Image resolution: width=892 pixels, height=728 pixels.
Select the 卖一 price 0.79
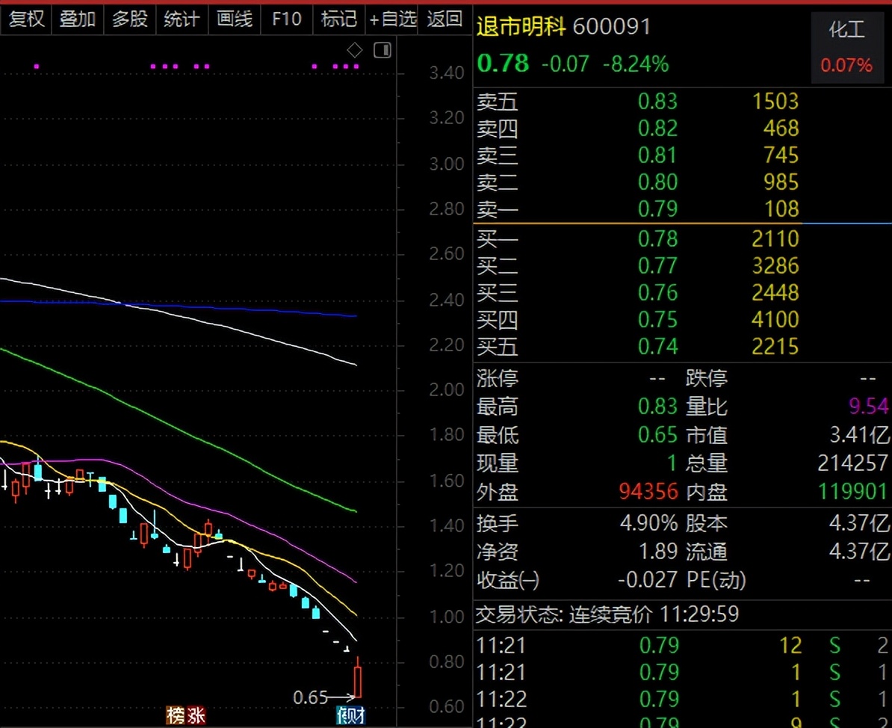pyautogui.click(x=657, y=209)
